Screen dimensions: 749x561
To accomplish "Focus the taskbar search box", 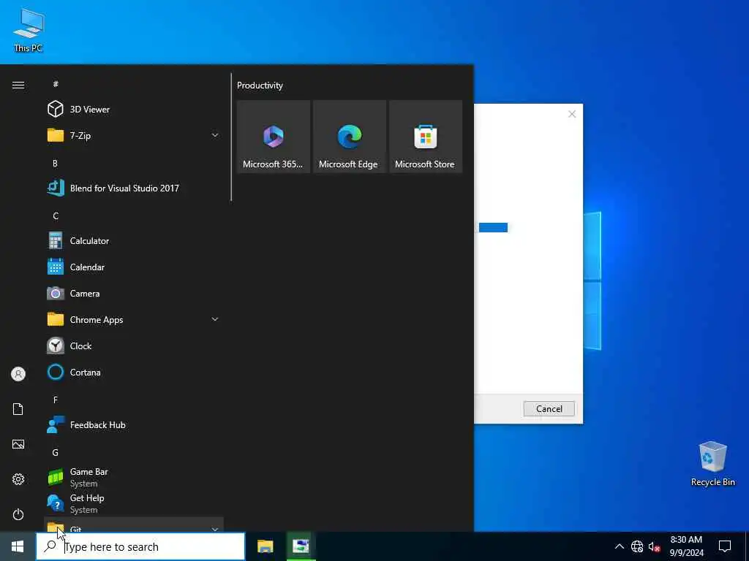I will pos(140,546).
